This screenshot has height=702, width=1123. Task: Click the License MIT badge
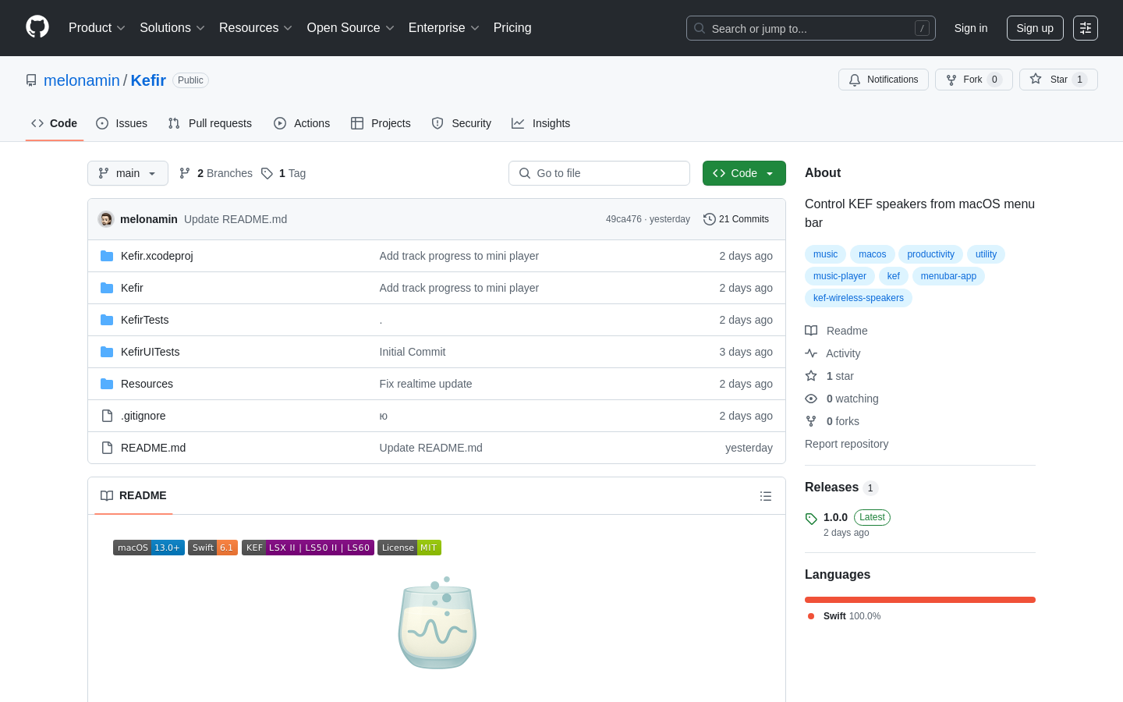pyautogui.click(x=409, y=548)
